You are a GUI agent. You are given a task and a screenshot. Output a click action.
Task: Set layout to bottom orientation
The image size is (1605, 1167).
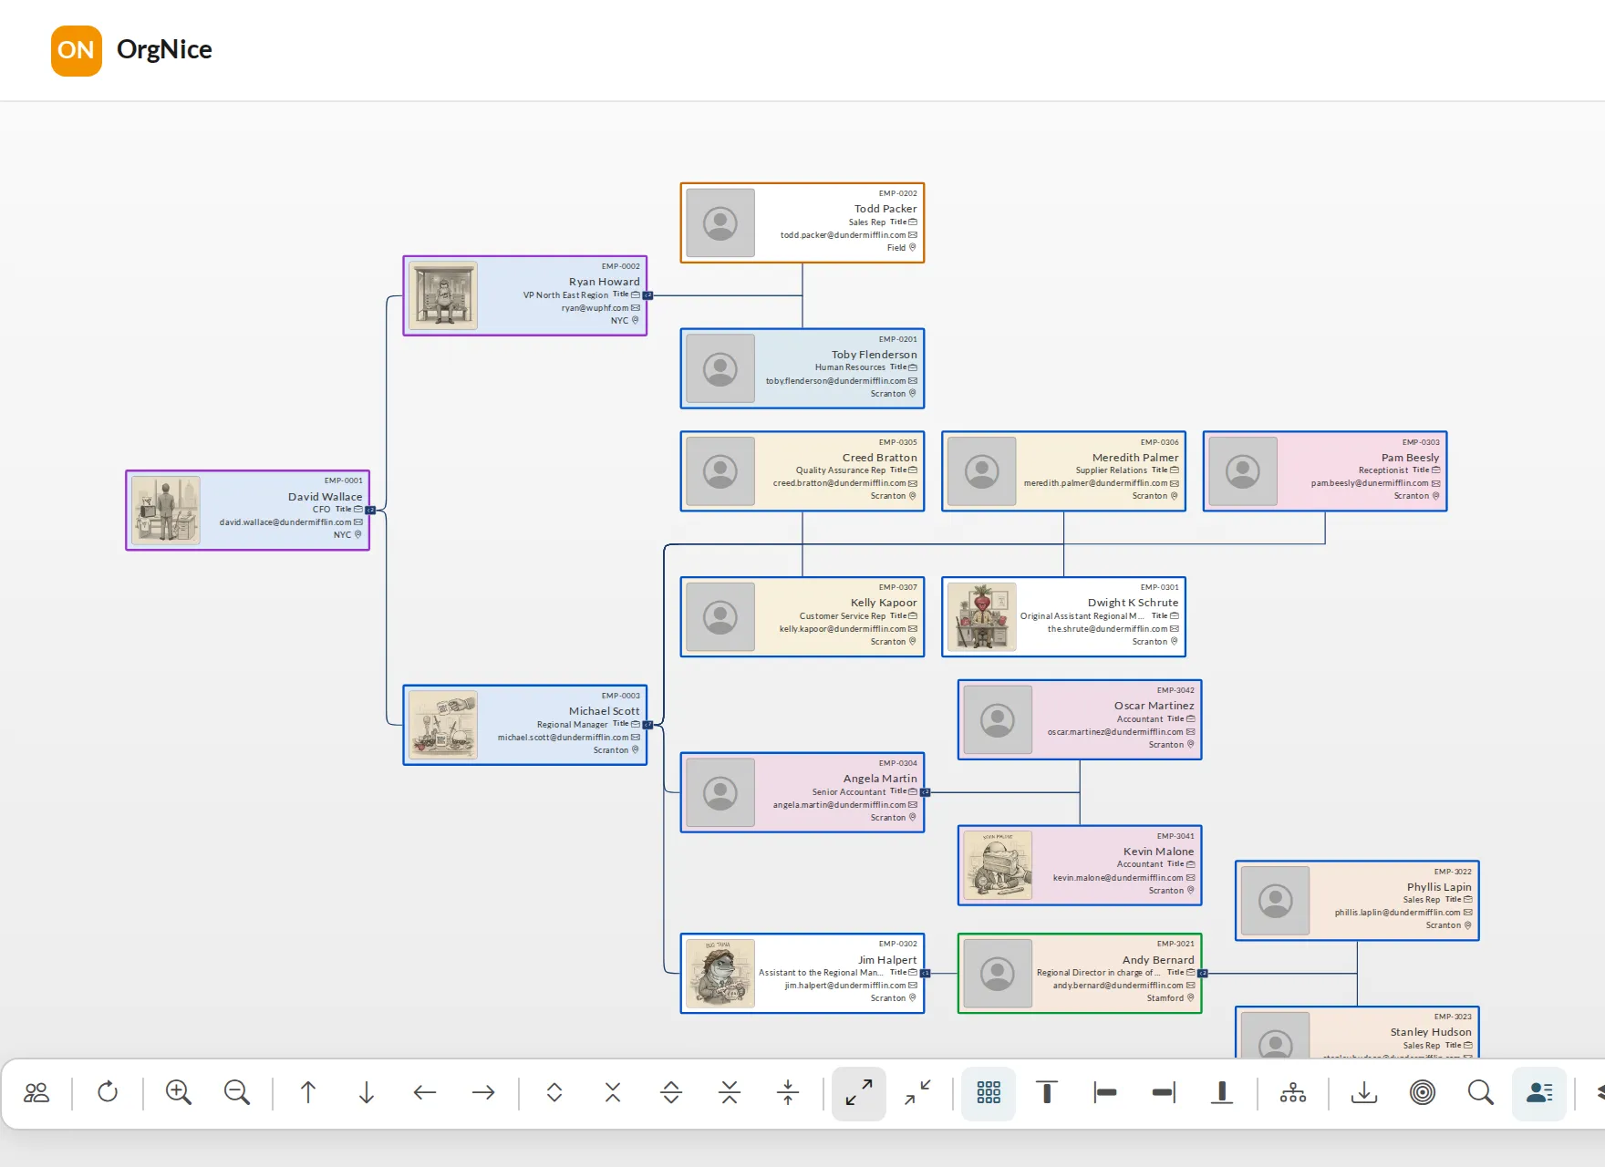[x=1222, y=1092]
